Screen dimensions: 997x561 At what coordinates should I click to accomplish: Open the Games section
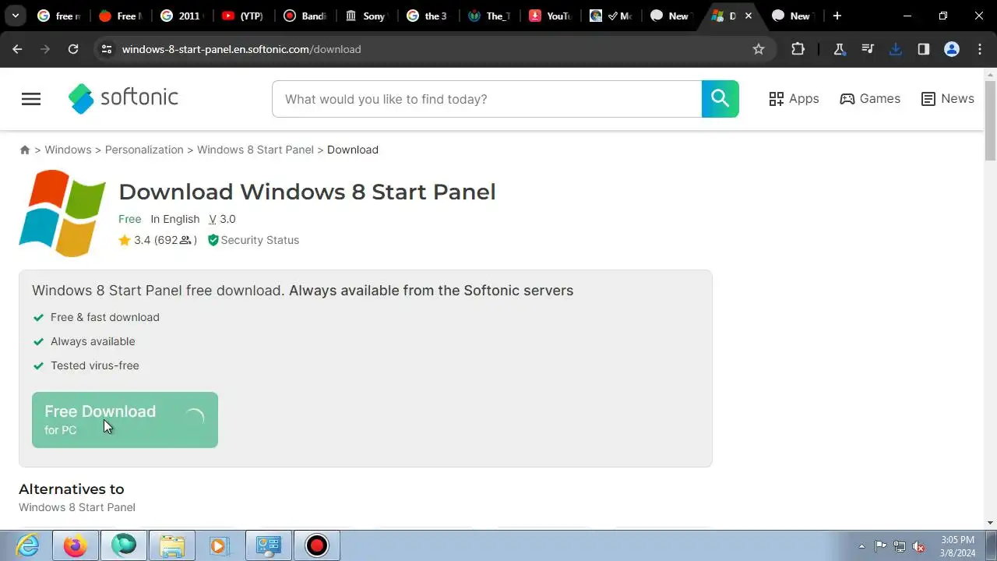[x=870, y=99]
